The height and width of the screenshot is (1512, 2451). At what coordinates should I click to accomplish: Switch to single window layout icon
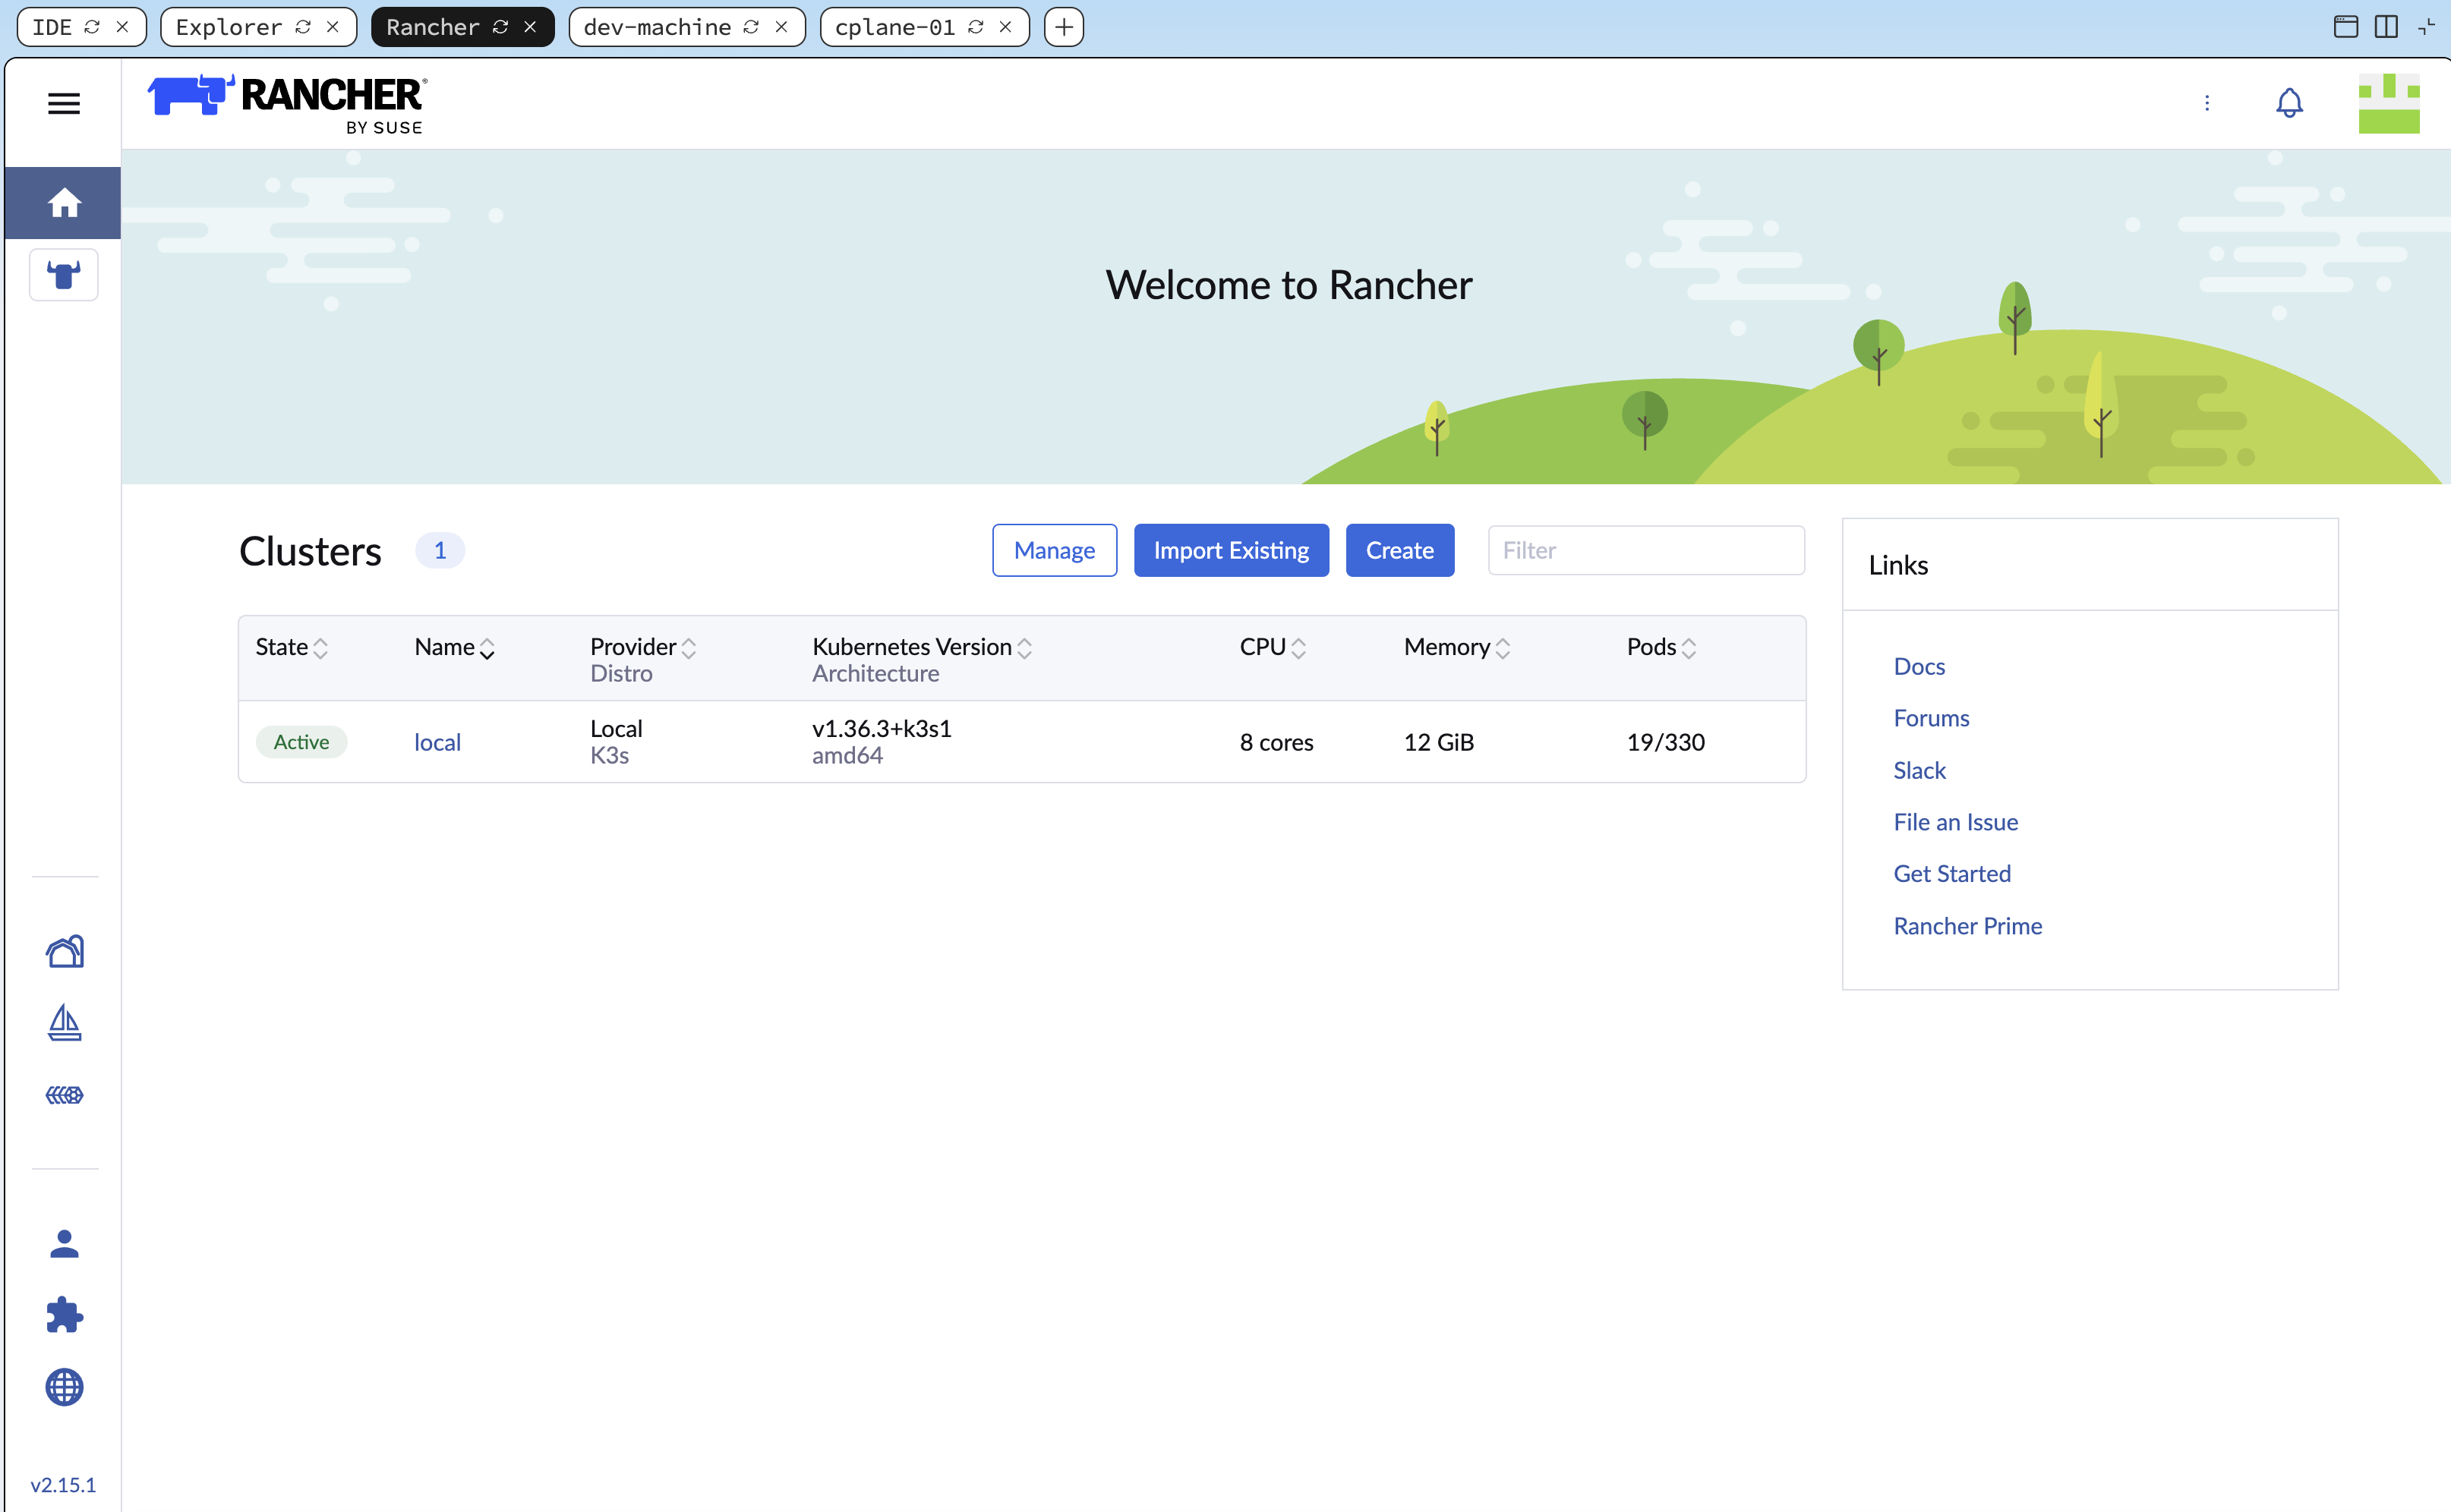point(2346,27)
